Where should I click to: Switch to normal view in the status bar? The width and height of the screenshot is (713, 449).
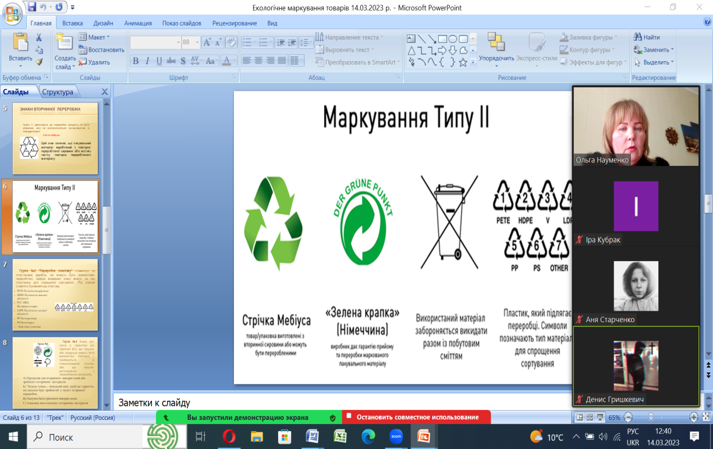coord(579,417)
